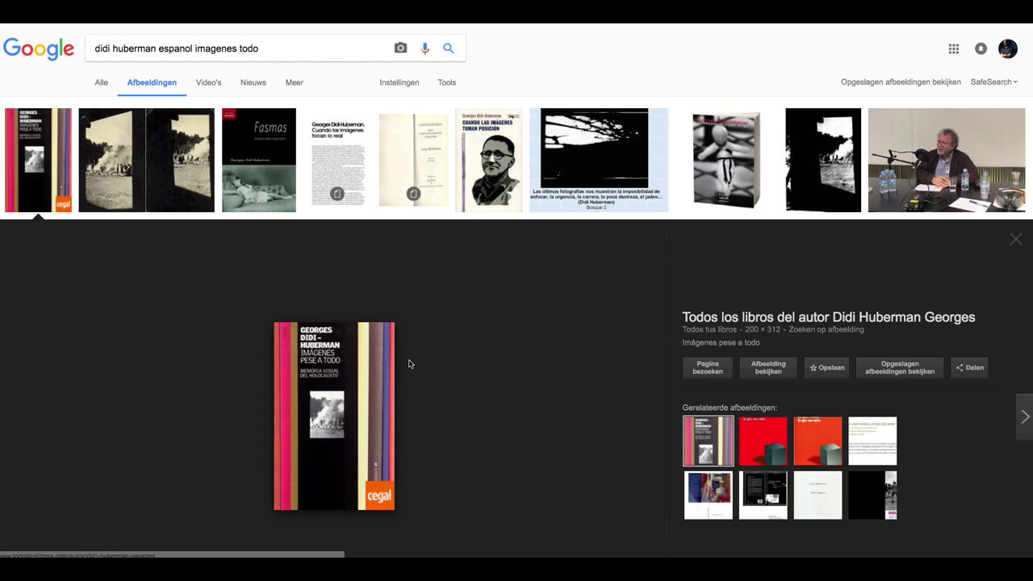Open Instellingen settings menu
Viewport: 1033px width, 581px height.
pyautogui.click(x=399, y=82)
